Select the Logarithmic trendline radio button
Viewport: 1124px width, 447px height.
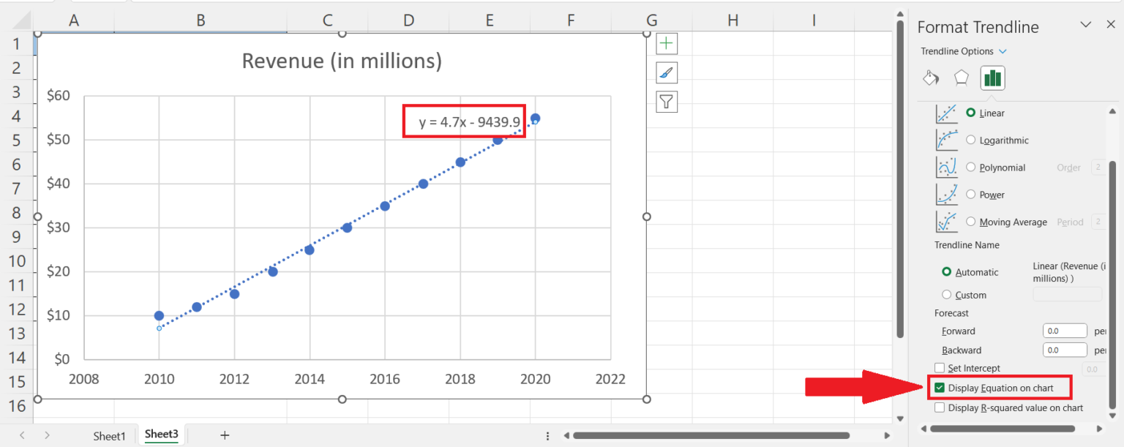pyautogui.click(x=971, y=140)
